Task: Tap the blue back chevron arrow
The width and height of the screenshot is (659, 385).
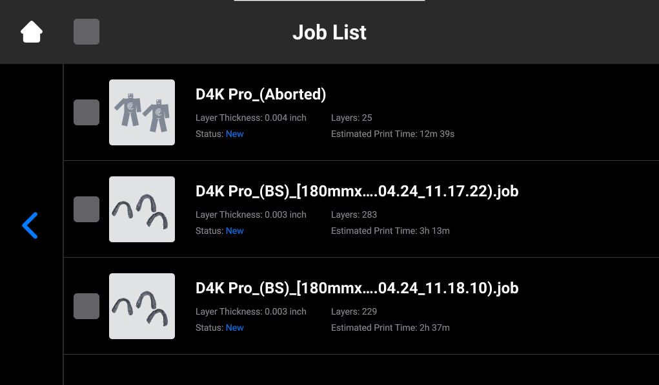Action: 30,225
